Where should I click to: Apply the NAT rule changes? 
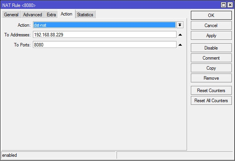pyautogui.click(x=211, y=36)
